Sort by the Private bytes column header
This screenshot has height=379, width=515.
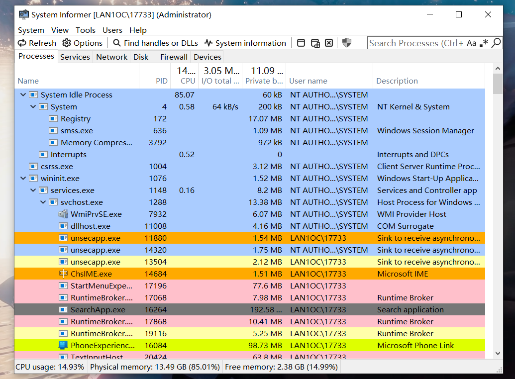pos(264,76)
